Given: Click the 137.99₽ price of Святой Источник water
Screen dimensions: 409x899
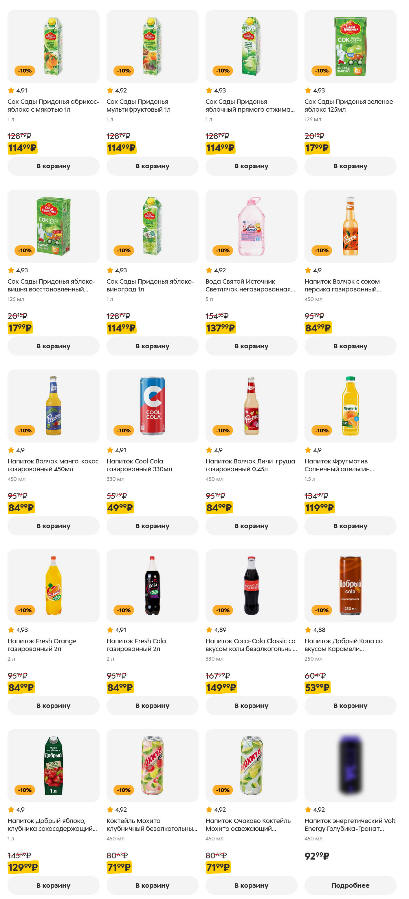Looking at the screenshot, I should pyautogui.click(x=220, y=328).
